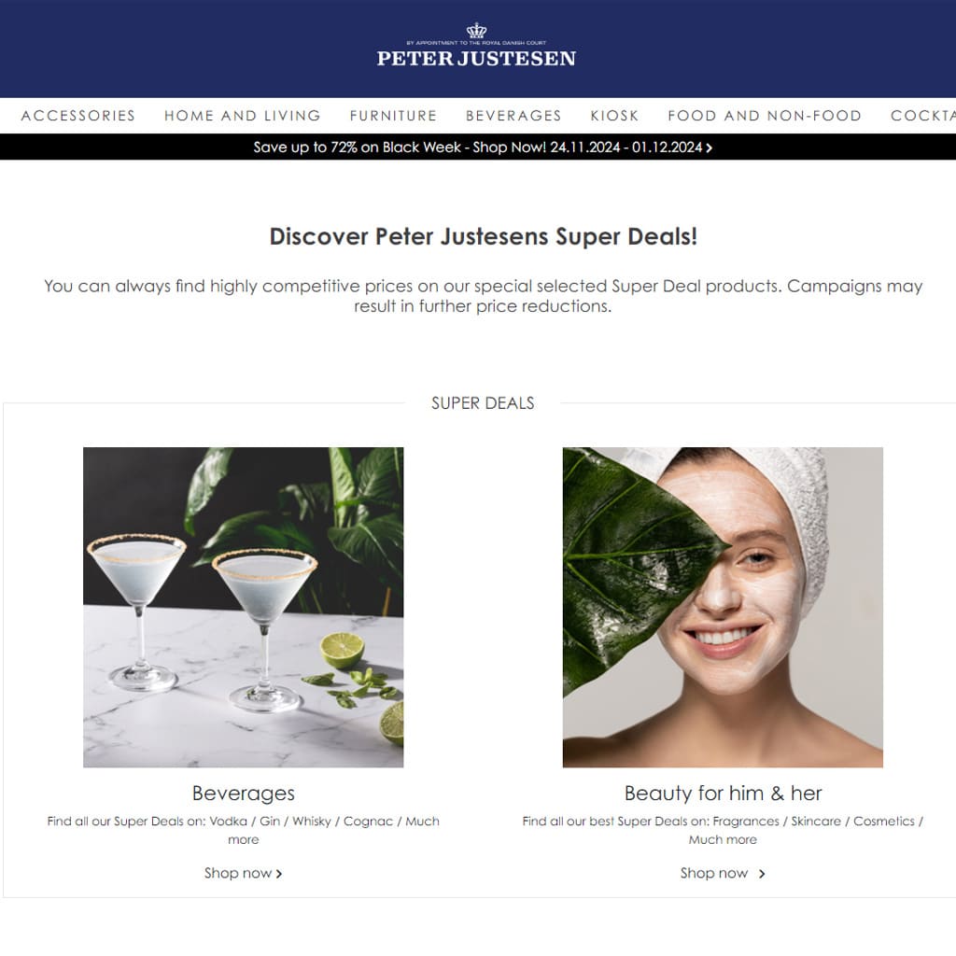956x956 pixels.
Task: Click the Beauty for him & her heading
Action: click(724, 794)
